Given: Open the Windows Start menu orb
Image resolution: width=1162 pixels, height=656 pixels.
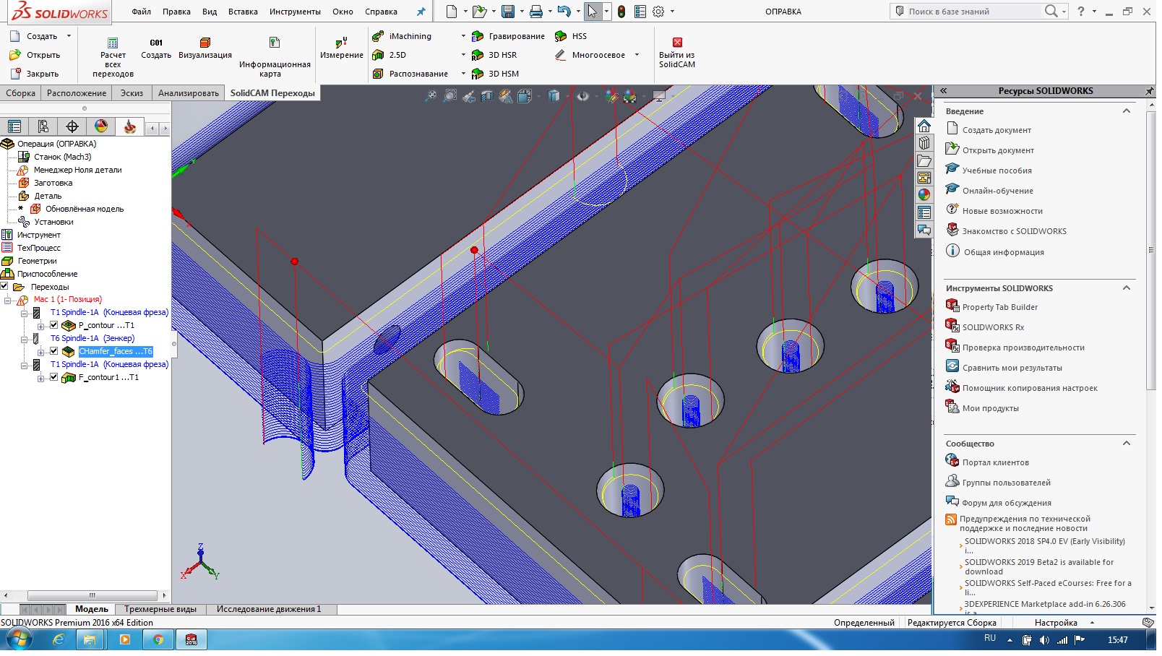Looking at the screenshot, I should pyautogui.click(x=19, y=640).
